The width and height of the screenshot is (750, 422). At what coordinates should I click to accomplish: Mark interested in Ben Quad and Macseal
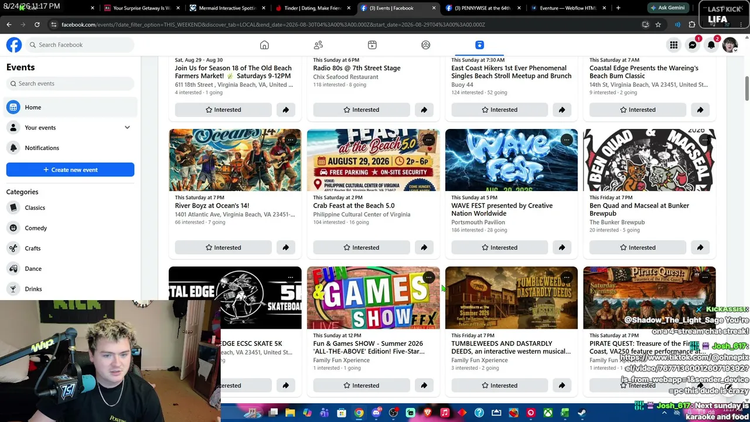pos(638,247)
